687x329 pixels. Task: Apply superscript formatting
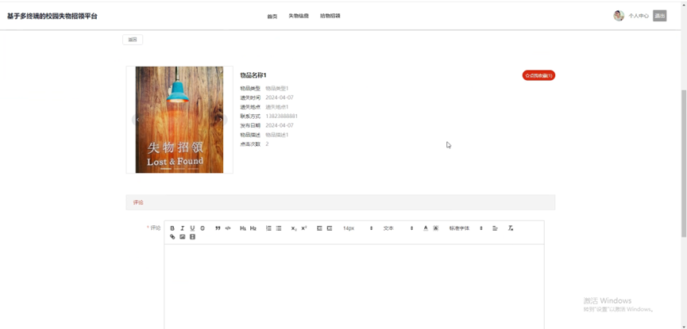pos(304,228)
